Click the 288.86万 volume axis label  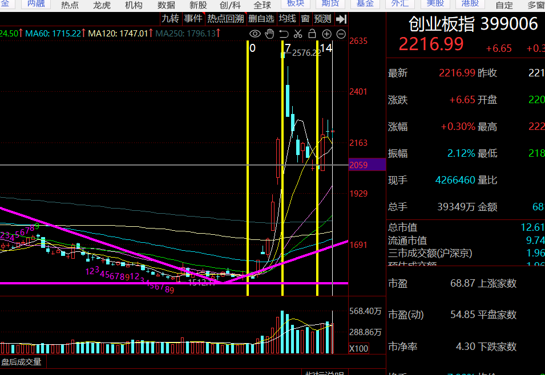pyautogui.click(x=365, y=332)
